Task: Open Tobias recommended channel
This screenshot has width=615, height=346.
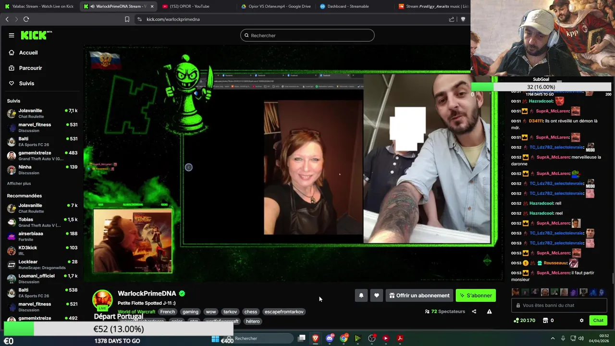Action: pyautogui.click(x=42, y=222)
